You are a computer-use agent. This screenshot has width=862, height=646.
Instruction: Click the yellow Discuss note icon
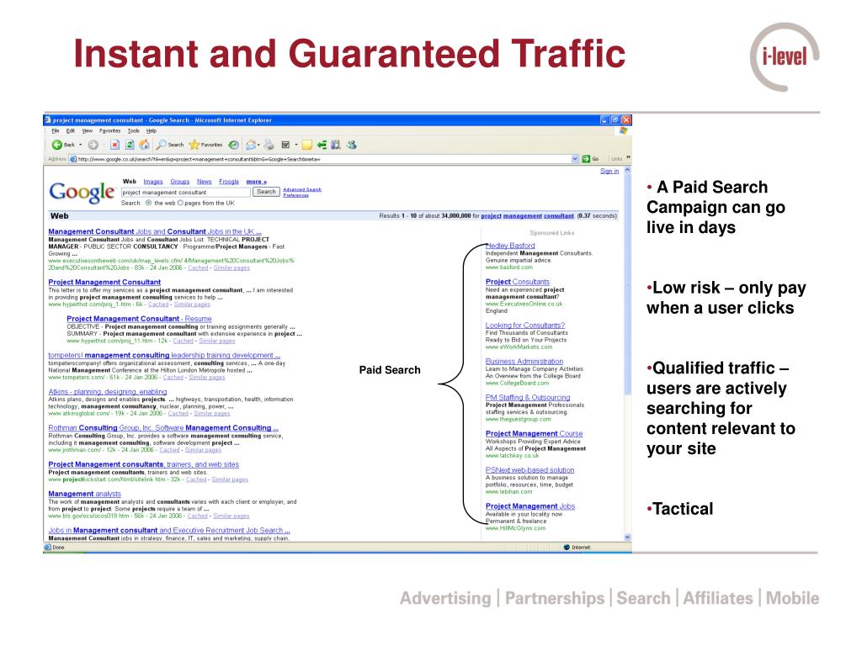tap(307, 145)
